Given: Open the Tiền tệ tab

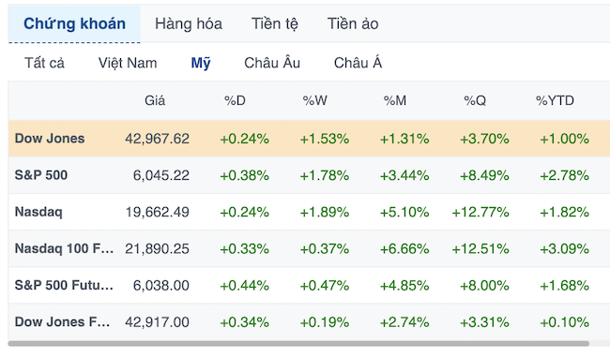Looking at the screenshot, I should (x=274, y=23).
